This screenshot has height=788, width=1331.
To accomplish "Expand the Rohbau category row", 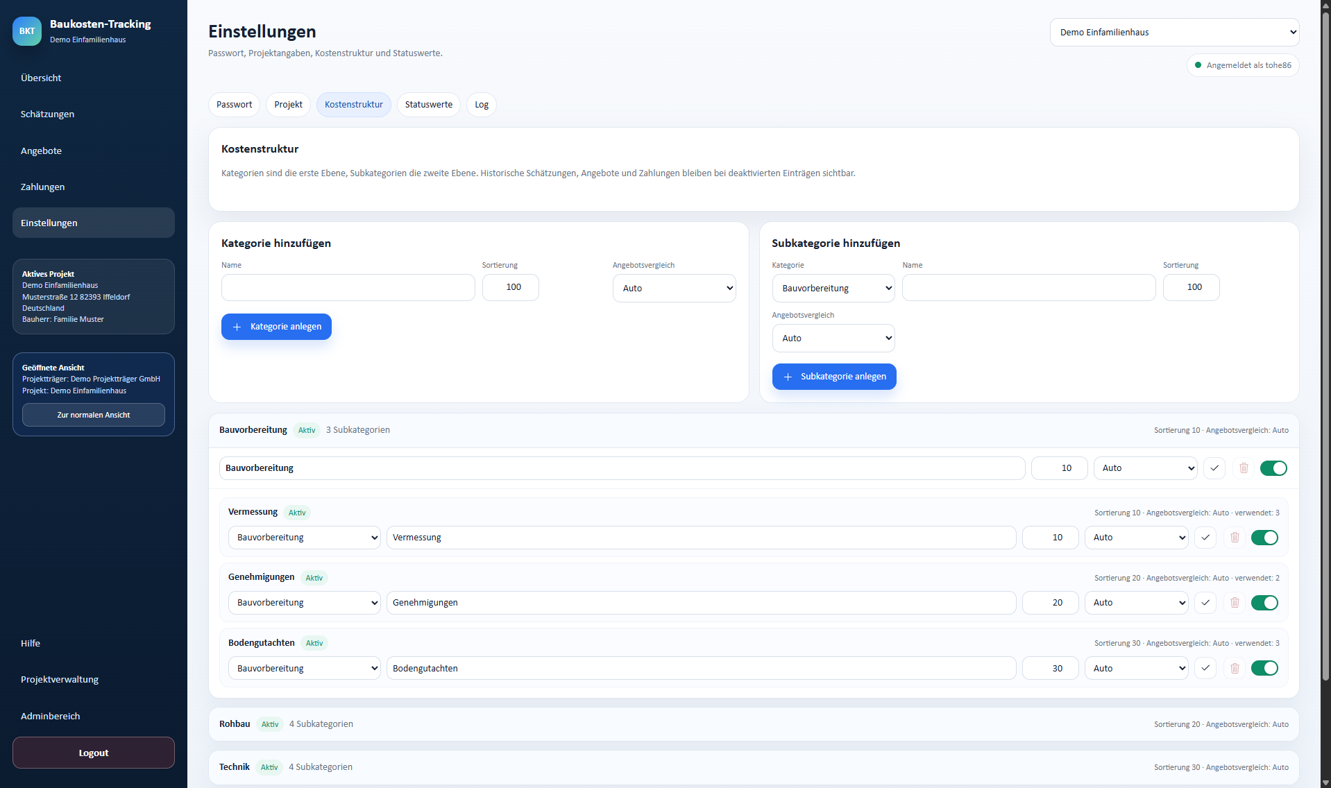I will pyautogui.click(x=754, y=724).
